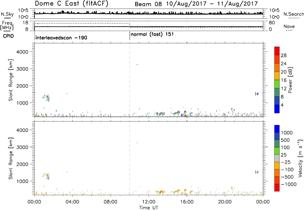Click the dark blue top Velocity colorbar segment
The height and width of the screenshot is (210, 304).
coord(277,129)
